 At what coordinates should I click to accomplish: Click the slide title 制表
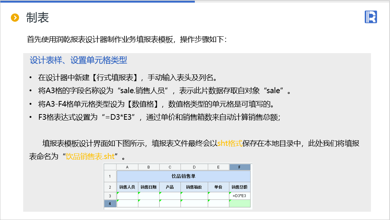pyautogui.click(x=37, y=18)
